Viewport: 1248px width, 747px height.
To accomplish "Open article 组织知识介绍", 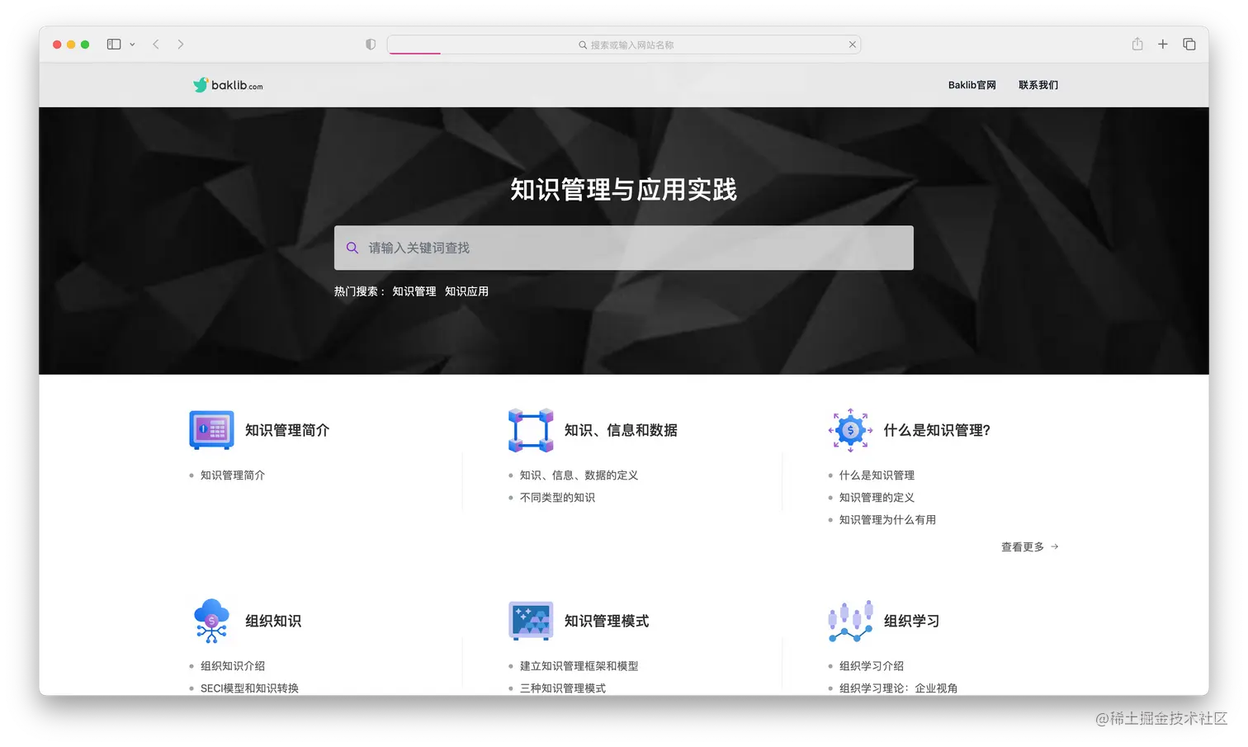I will tap(233, 666).
